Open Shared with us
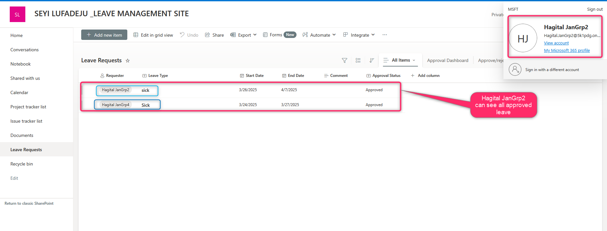 25,78
